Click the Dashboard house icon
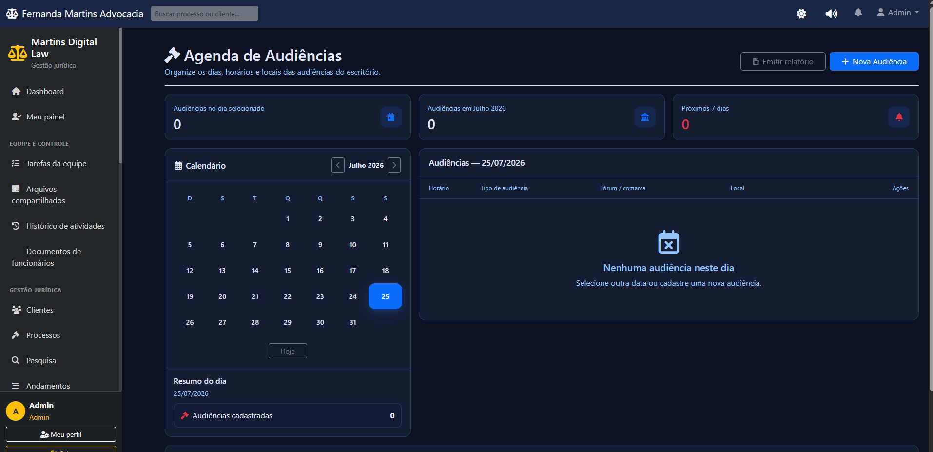 16,91
